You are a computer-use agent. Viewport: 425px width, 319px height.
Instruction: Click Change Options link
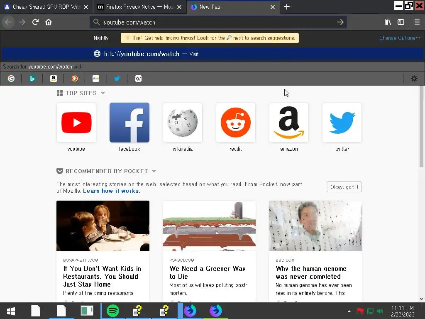tap(400, 38)
